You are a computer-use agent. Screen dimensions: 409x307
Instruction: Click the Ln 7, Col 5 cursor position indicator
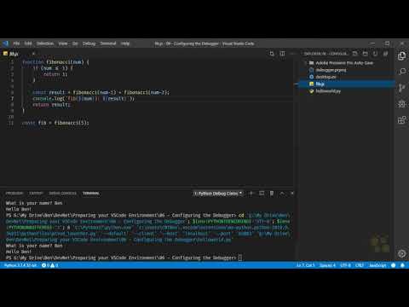click(x=306, y=265)
